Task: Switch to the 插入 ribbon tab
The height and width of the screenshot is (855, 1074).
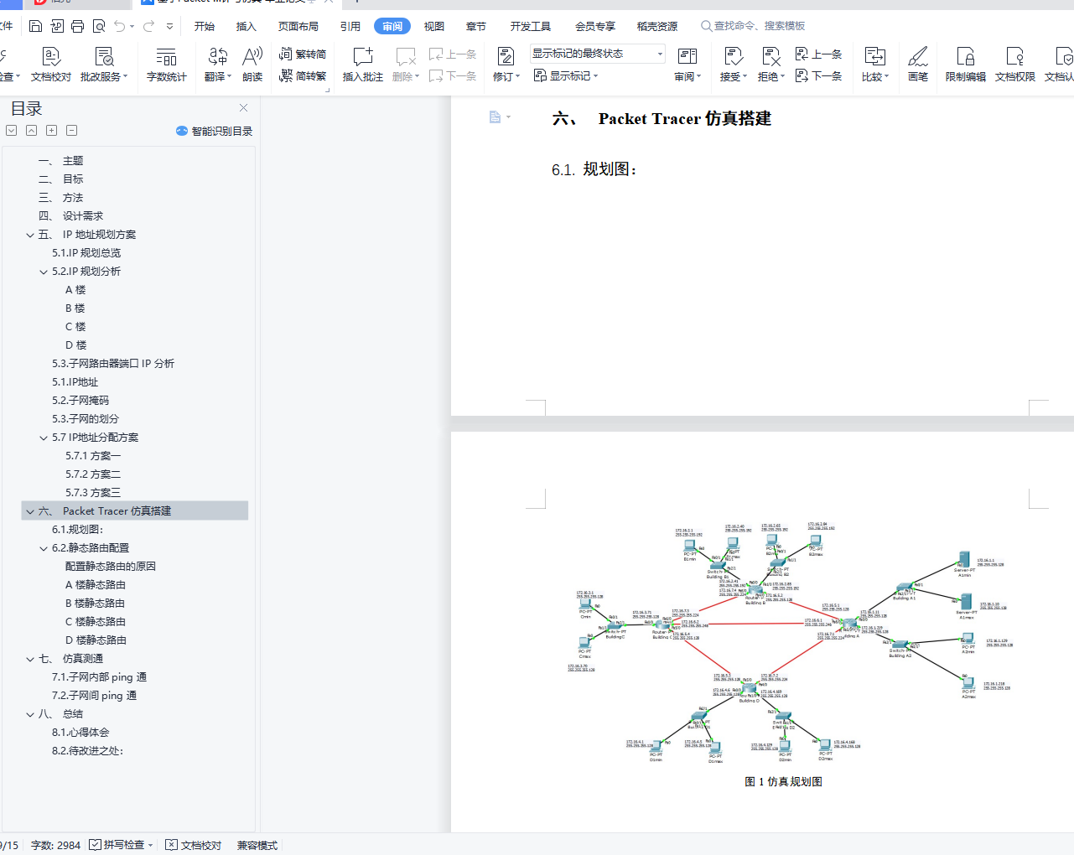Action: [x=246, y=27]
